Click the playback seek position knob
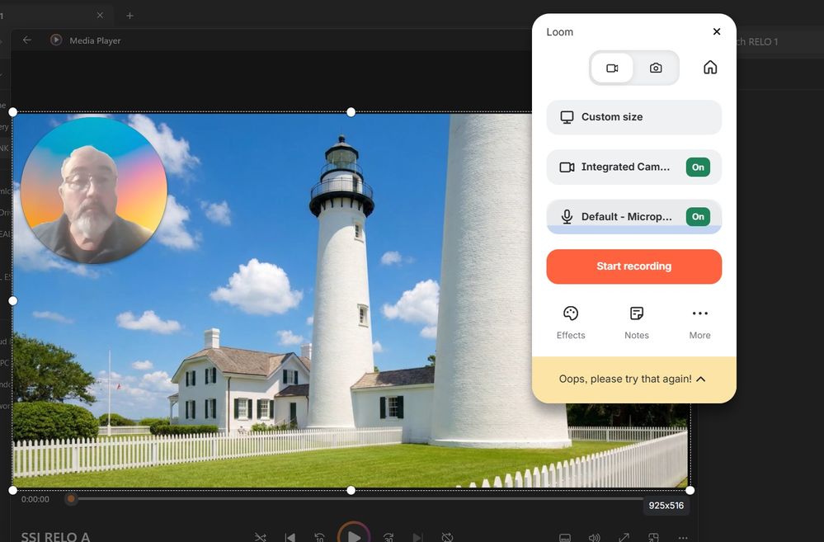Viewport: 824px width, 542px height. (71, 499)
